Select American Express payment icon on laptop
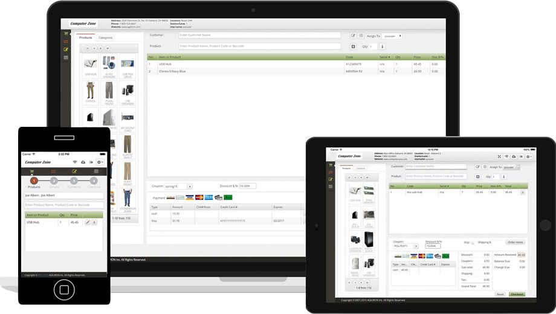 click(209, 197)
